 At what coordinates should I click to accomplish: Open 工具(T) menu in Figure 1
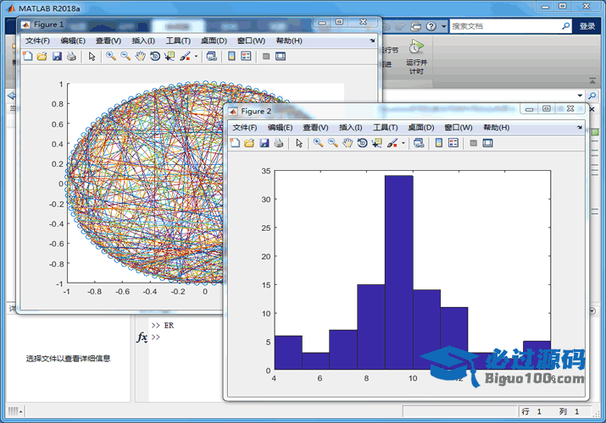[178, 41]
